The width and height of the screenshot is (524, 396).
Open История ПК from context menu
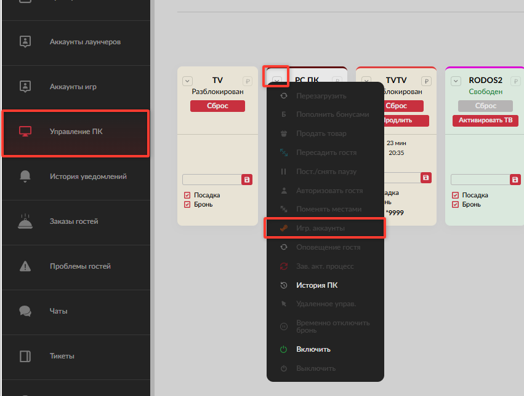[x=325, y=285]
